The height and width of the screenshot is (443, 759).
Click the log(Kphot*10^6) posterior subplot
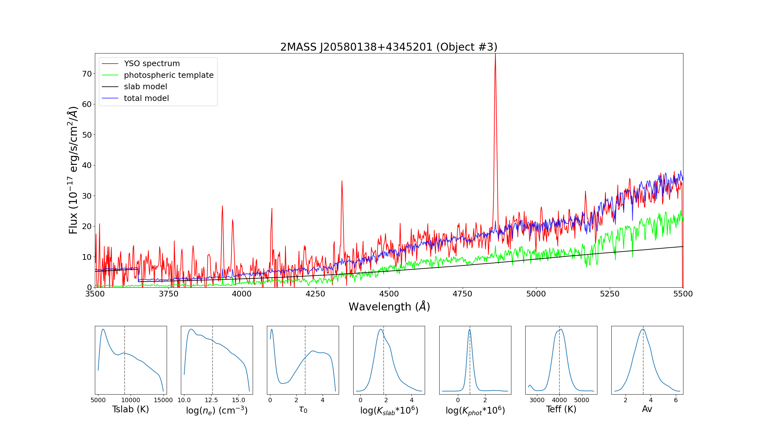click(475, 360)
